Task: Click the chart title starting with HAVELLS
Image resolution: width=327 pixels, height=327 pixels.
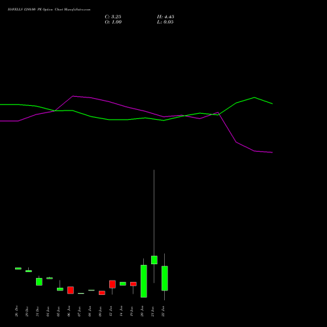Action: coord(49,10)
